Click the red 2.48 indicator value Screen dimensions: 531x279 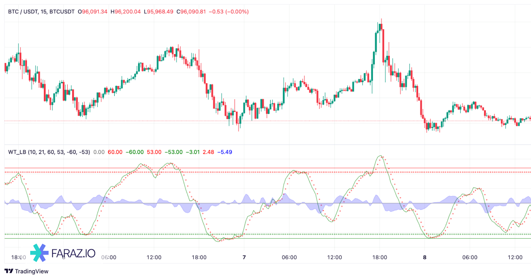208,152
